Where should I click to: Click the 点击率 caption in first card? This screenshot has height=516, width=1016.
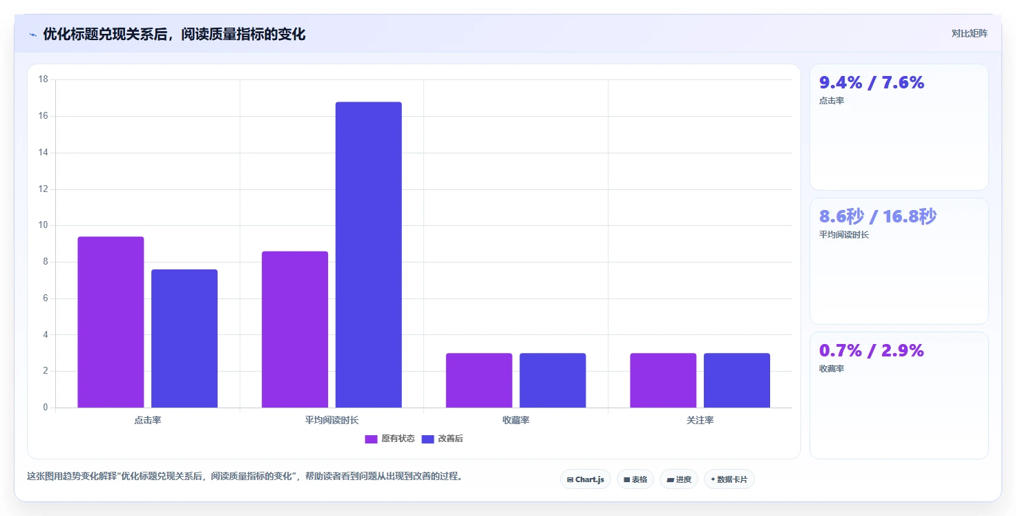pos(832,101)
